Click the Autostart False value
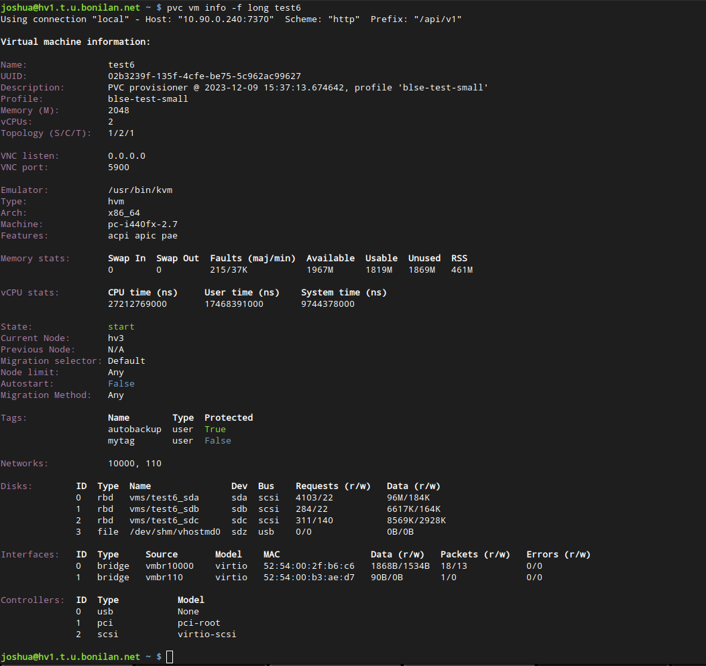Image resolution: width=706 pixels, height=666 pixels. [x=121, y=383]
